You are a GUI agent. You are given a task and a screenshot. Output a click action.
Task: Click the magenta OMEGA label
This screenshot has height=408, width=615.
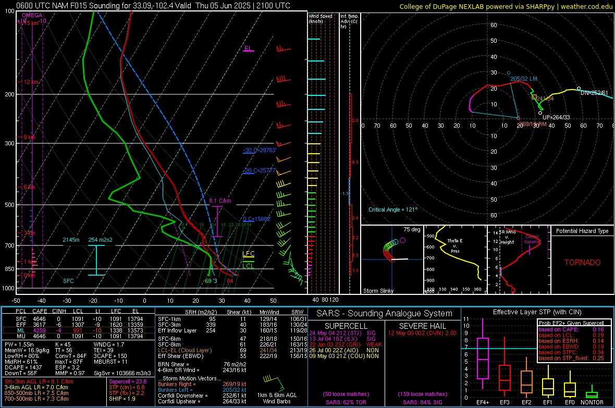pyautogui.click(x=32, y=15)
